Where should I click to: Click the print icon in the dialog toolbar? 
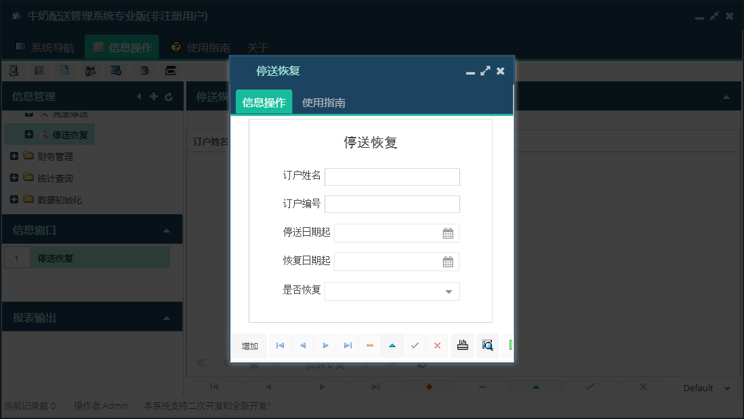[x=462, y=345]
